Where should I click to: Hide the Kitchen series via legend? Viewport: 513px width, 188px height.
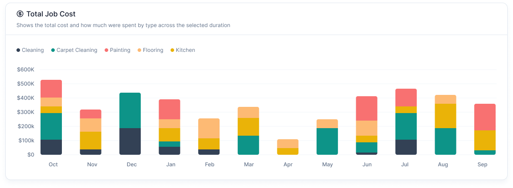pos(185,50)
